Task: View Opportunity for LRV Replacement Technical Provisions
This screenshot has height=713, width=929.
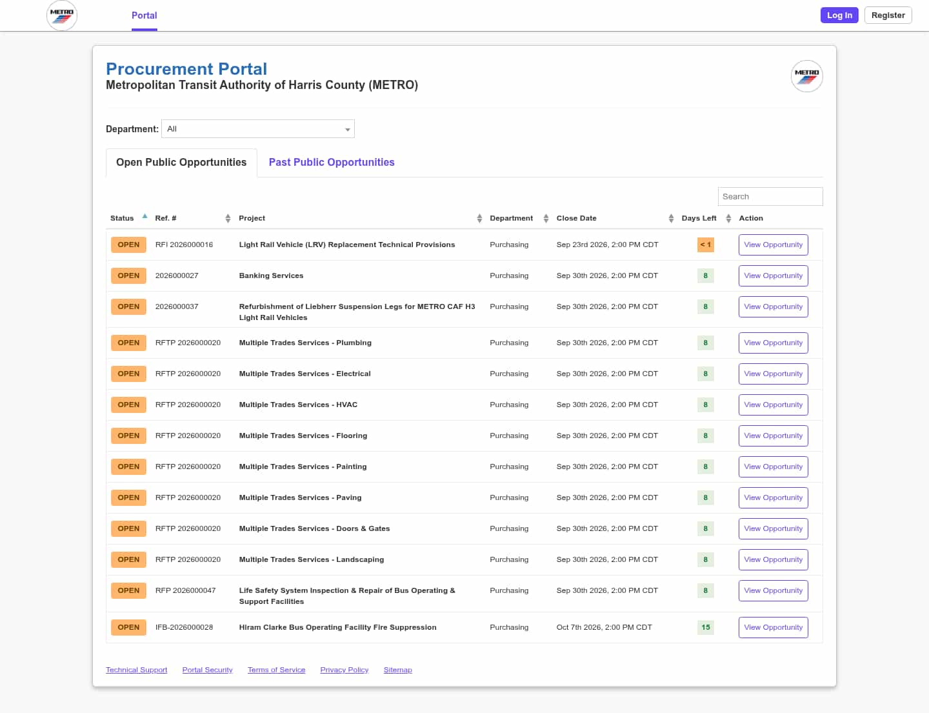Action: click(774, 245)
